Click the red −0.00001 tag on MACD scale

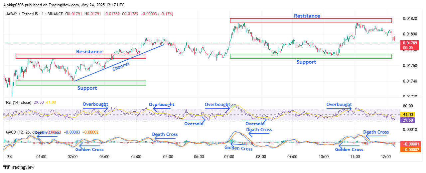click(411, 144)
